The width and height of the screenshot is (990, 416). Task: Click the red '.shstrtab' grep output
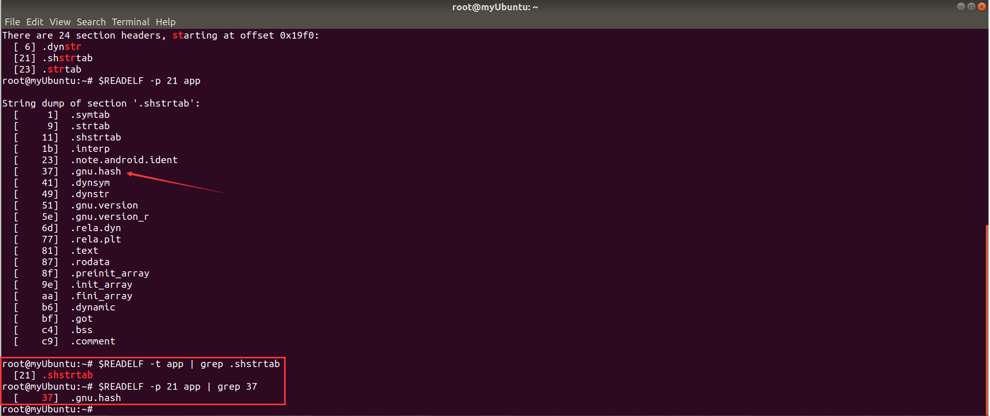pos(68,375)
